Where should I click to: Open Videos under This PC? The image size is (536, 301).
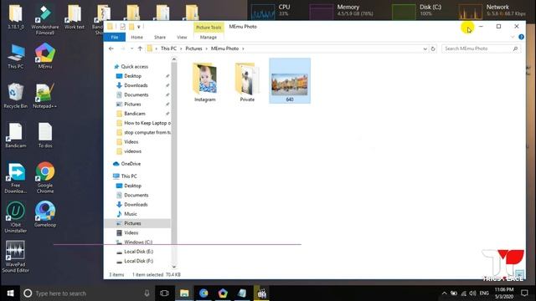pyautogui.click(x=131, y=232)
